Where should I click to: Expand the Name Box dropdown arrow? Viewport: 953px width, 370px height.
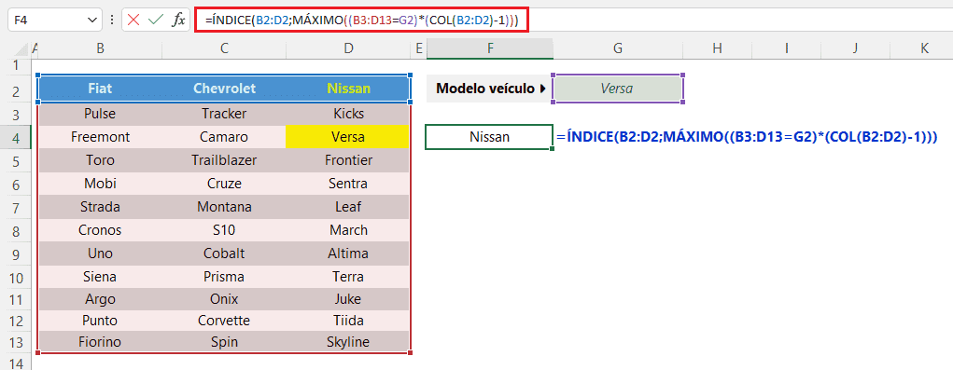coord(92,21)
